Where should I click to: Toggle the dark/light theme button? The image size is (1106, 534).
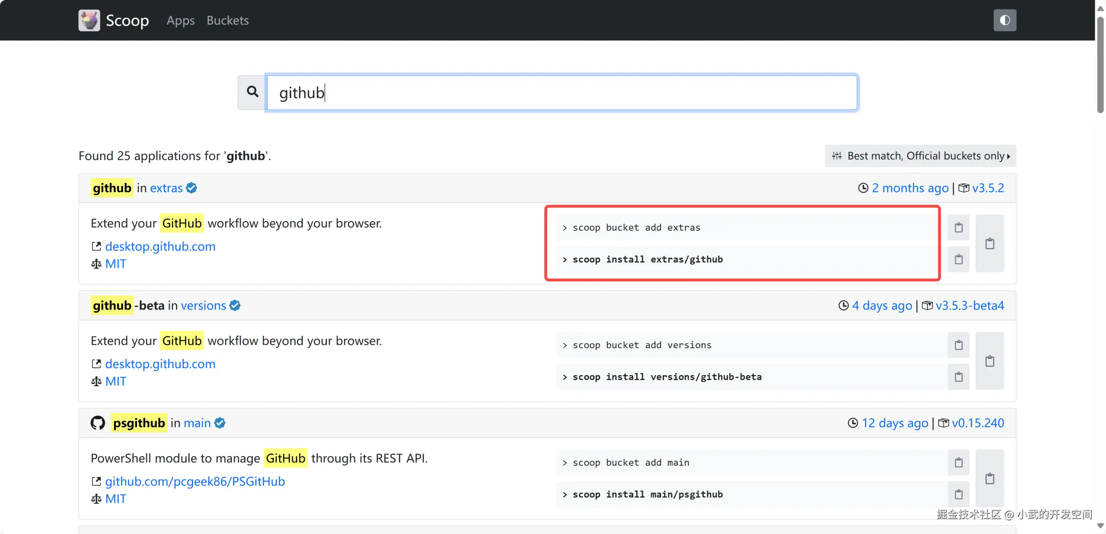tap(1004, 20)
